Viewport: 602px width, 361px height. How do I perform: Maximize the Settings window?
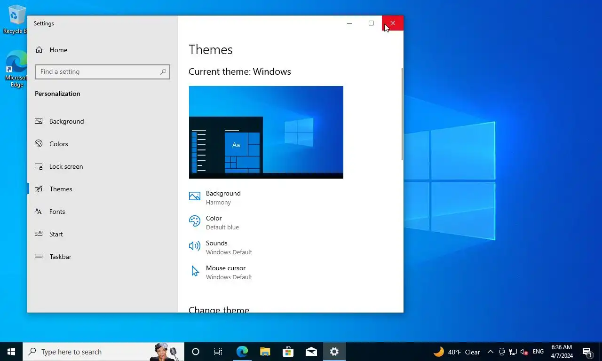[x=371, y=23]
